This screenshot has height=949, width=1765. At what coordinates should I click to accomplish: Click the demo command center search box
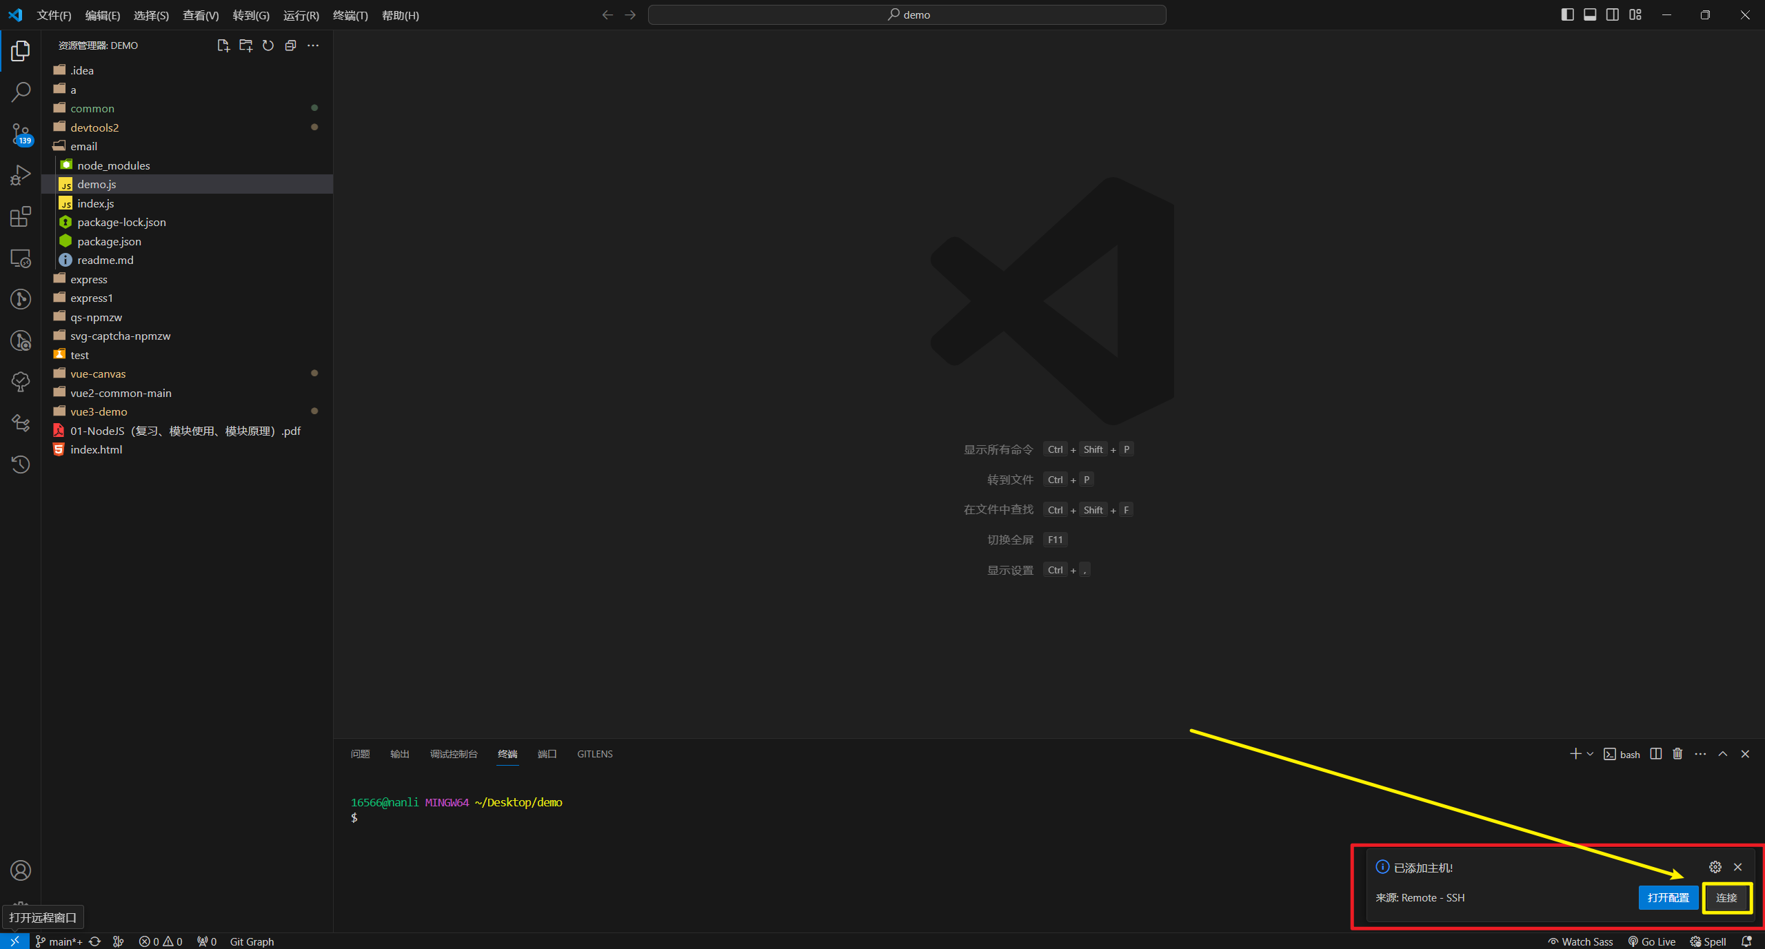pos(907,14)
